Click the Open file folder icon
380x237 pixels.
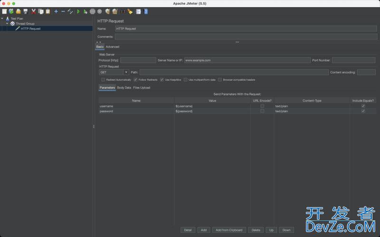coord(18,11)
